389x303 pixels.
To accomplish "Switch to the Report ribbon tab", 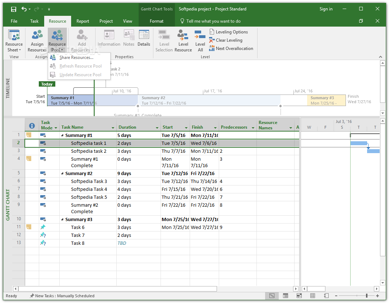I will coord(83,21).
